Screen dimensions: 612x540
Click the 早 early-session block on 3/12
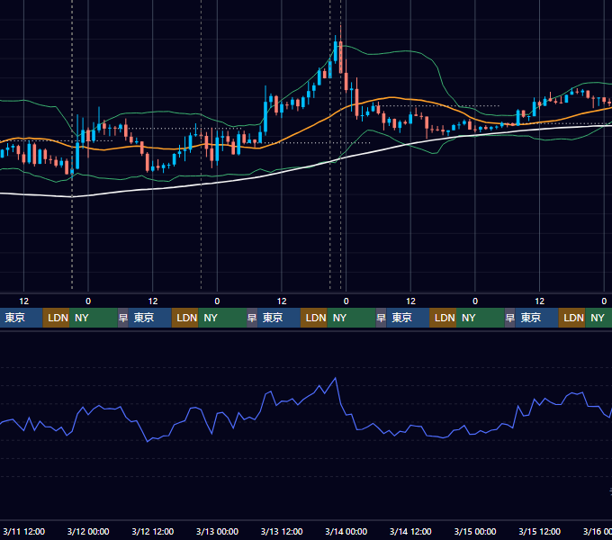tap(123, 318)
